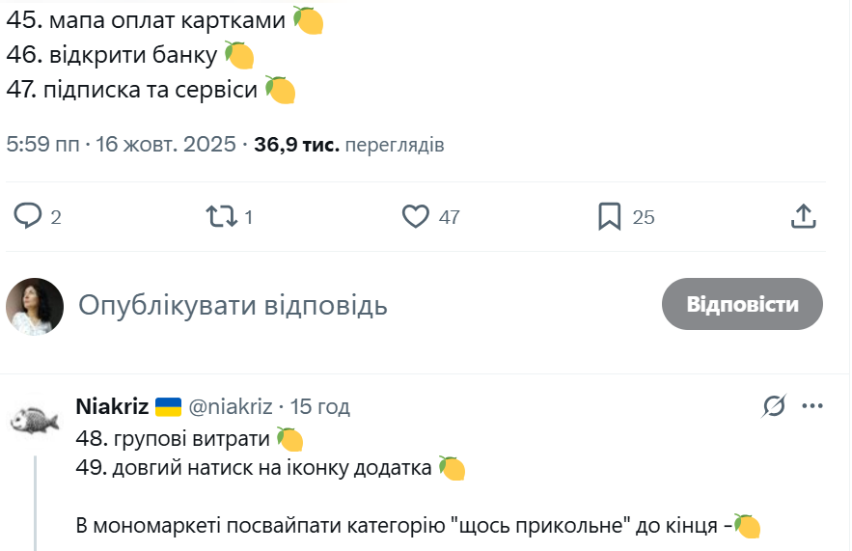The width and height of the screenshot is (852, 551).
Task: Click the lemon emoji after "підписка та сервіси"
Action: coord(281,90)
